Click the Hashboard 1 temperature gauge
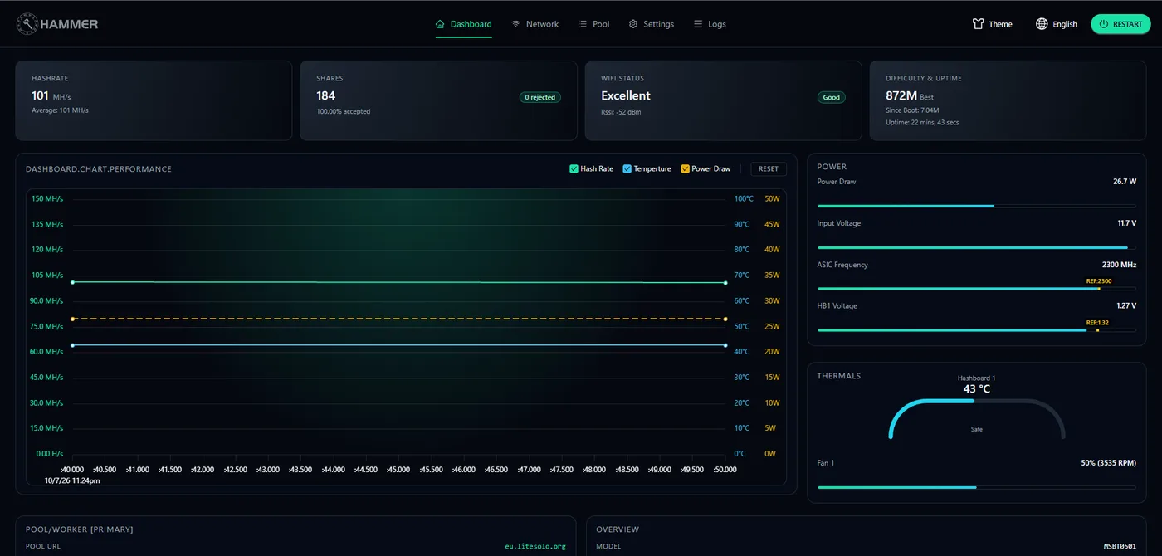This screenshot has width=1162, height=556. click(976, 417)
